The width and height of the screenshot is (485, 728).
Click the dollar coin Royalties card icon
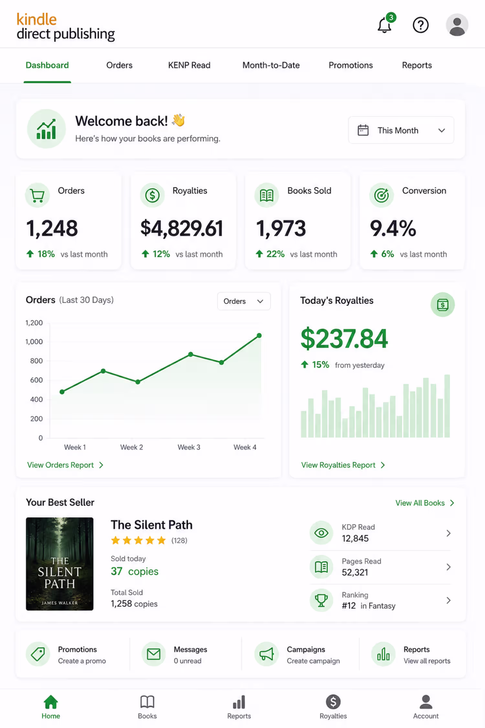(152, 195)
